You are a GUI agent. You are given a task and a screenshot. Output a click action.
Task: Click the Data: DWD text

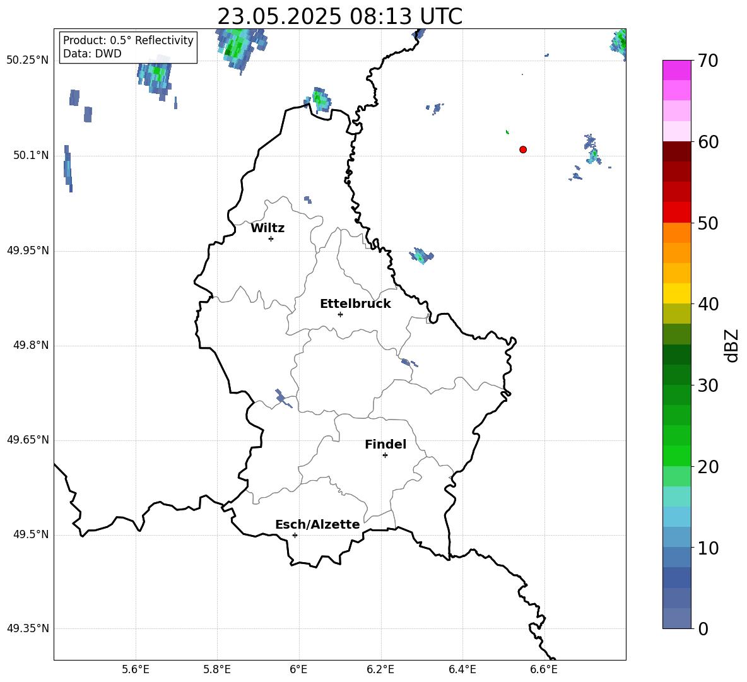coord(92,54)
